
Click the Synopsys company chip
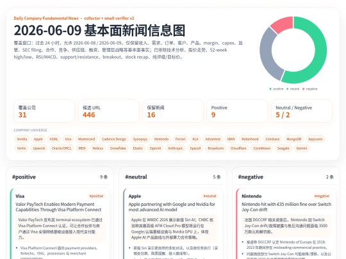[140, 139]
